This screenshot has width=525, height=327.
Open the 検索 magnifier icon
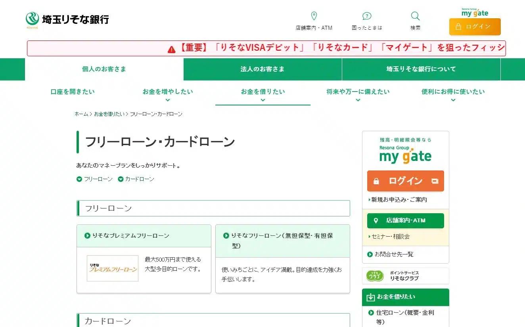(x=415, y=16)
